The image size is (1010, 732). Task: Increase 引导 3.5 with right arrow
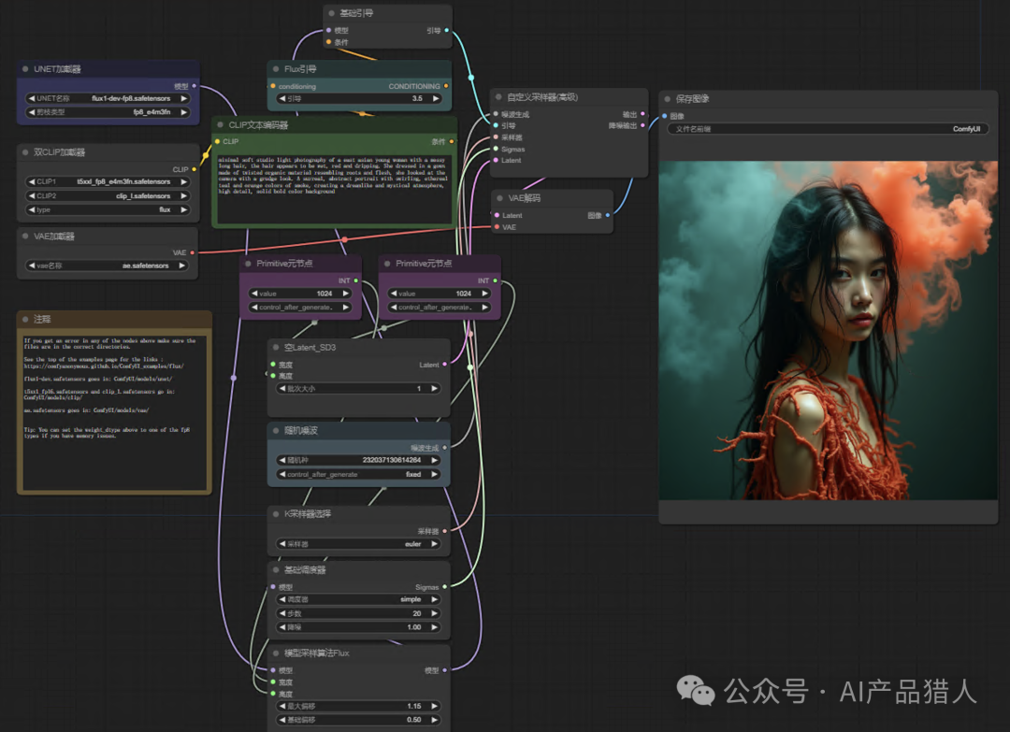coord(436,98)
